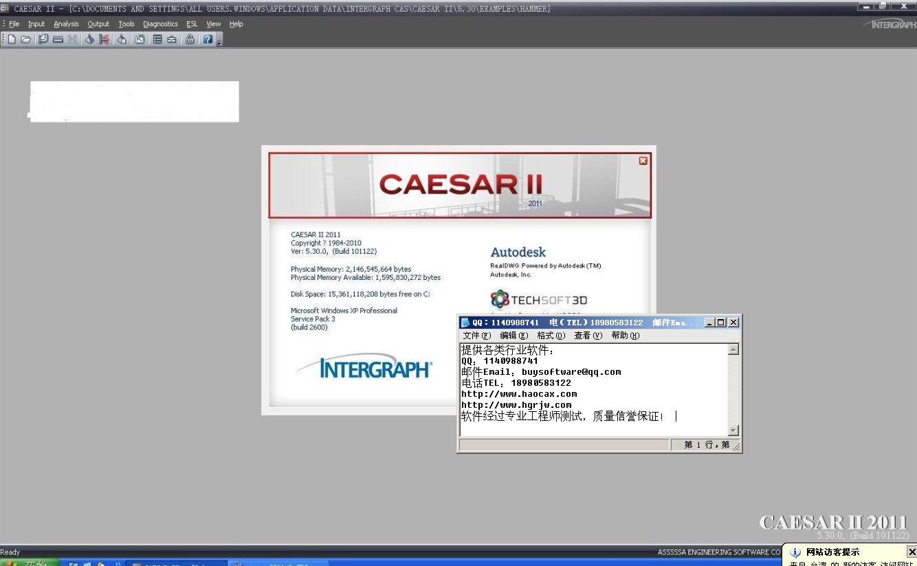Click Notepad scrollbar down arrow

pyautogui.click(x=733, y=431)
